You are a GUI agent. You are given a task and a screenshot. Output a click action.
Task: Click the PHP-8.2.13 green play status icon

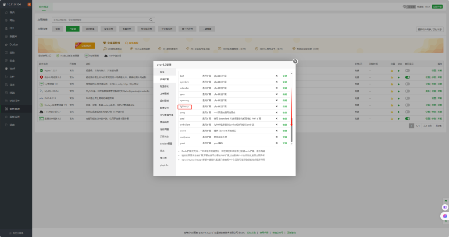399,98
